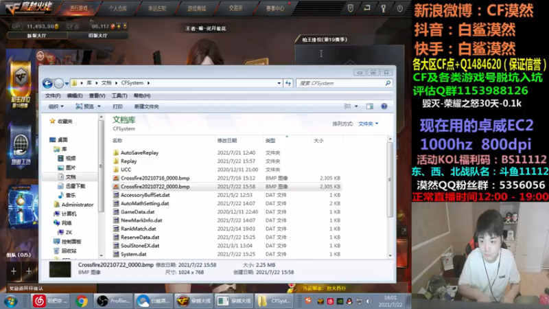Click the 打印 toolbar button
This screenshot has height=309, width=549.
point(117,106)
